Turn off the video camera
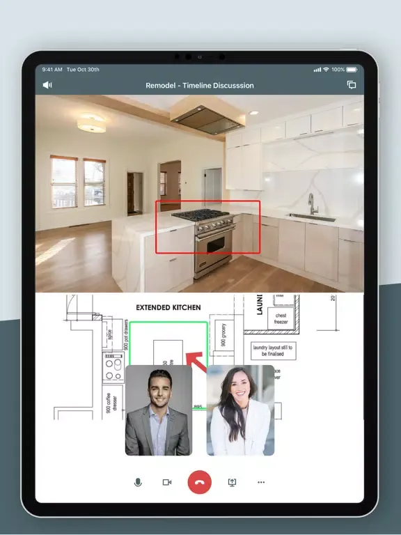401x535 pixels. (x=167, y=482)
